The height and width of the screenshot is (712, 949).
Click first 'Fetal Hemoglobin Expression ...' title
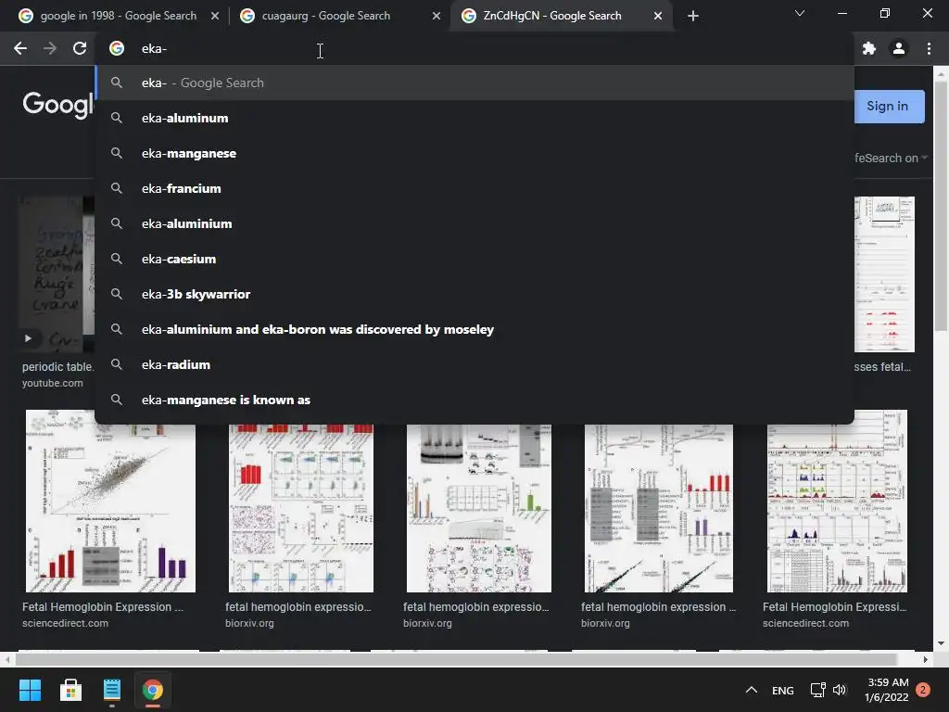click(103, 607)
